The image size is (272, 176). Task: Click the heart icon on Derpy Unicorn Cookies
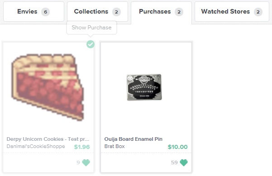tap(86, 162)
